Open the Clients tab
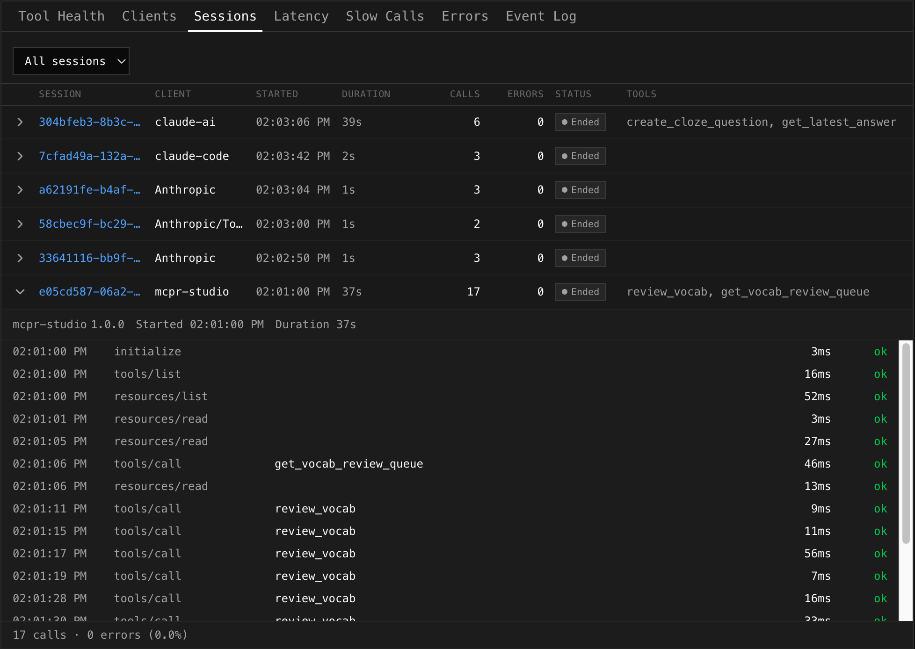915x649 pixels. pyautogui.click(x=149, y=16)
